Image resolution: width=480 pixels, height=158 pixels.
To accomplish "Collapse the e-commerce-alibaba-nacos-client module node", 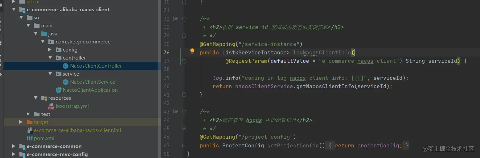I will click(14, 10).
